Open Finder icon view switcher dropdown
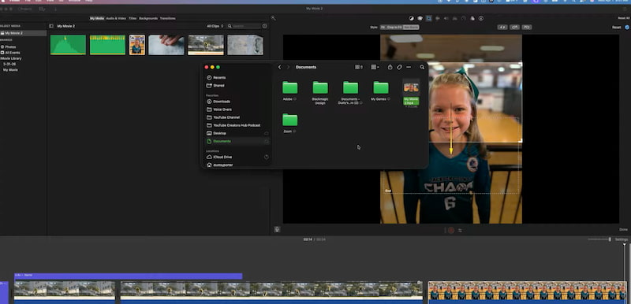The height and width of the screenshot is (304, 631). (x=359, y=67)
